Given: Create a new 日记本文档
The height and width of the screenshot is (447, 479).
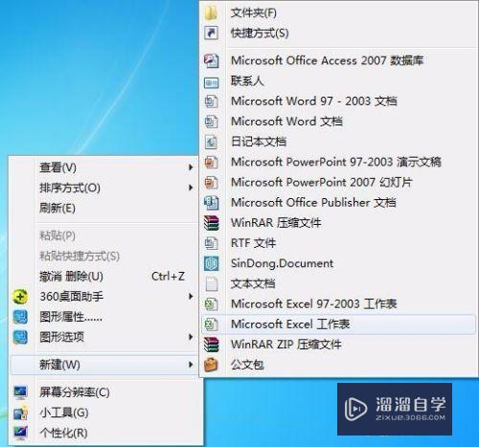Looking at the screenshot, I should tap(338, 142).
